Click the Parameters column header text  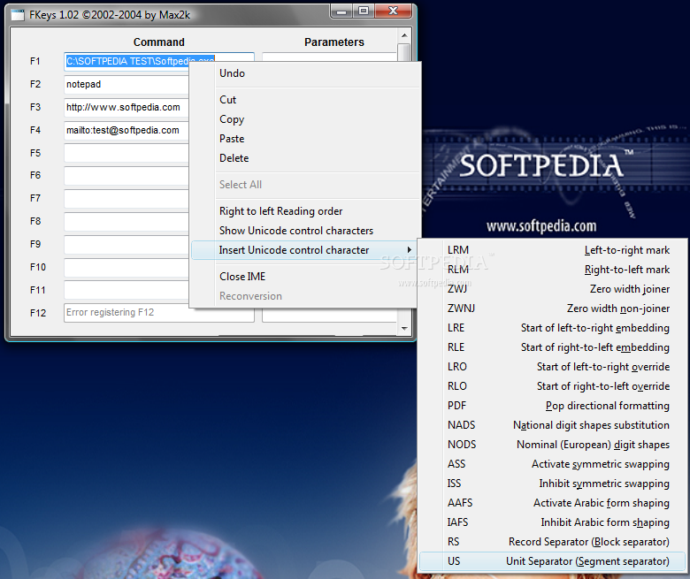pos(334,42)
